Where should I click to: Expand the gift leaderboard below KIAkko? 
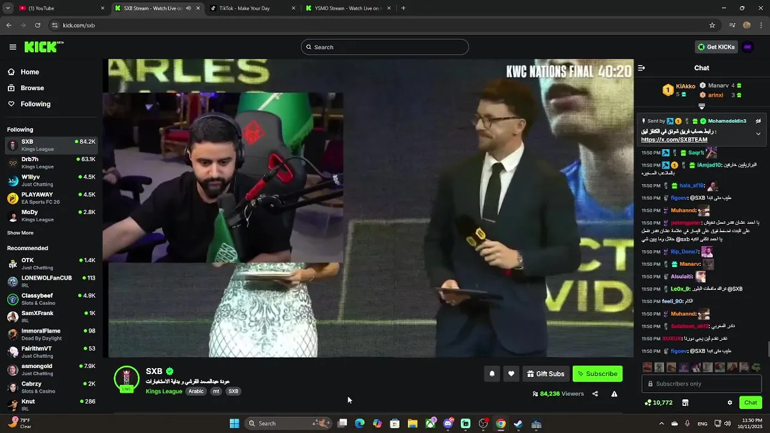[701, 106]
